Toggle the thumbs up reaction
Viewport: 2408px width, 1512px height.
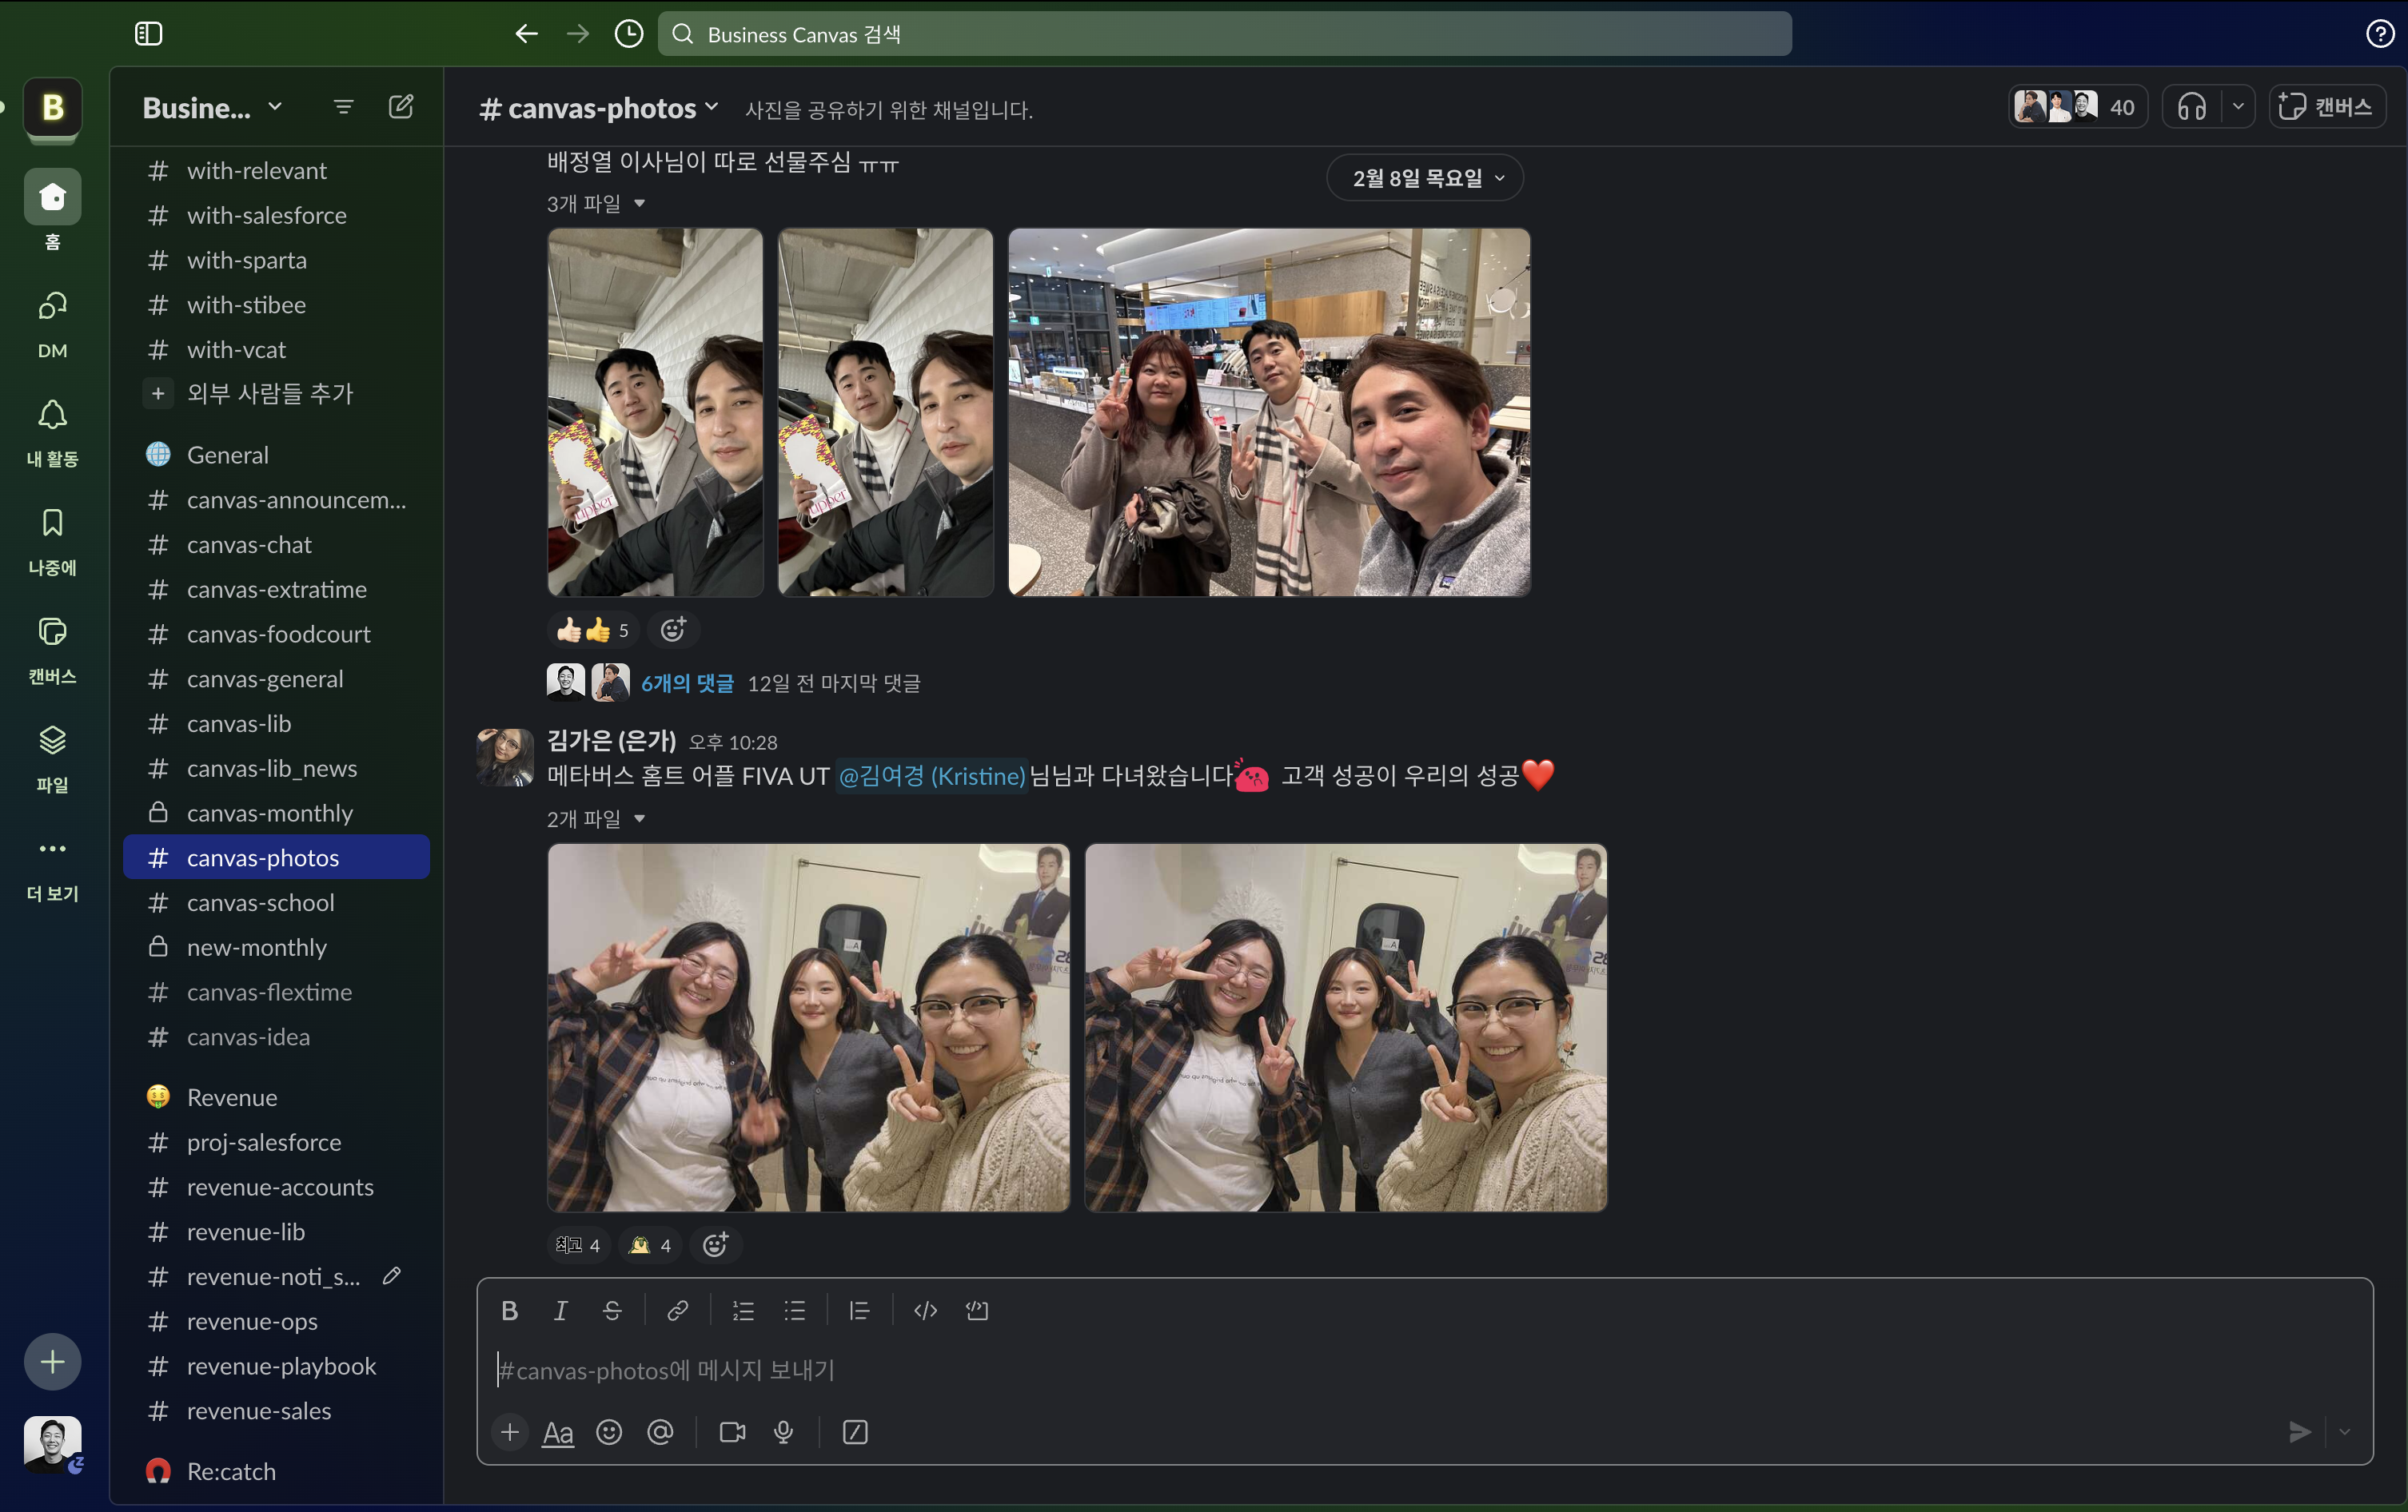pos(592,630)
